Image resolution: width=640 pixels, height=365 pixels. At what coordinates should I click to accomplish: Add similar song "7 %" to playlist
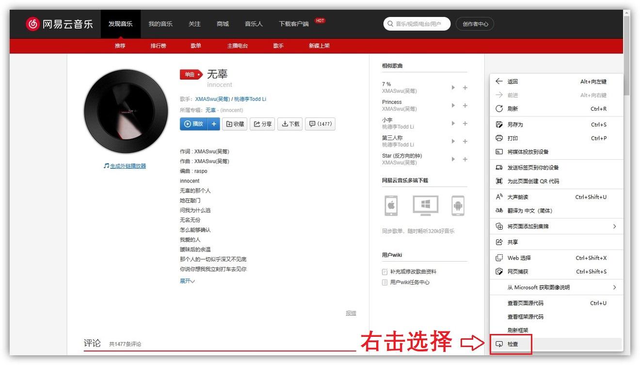pos(465,88)
